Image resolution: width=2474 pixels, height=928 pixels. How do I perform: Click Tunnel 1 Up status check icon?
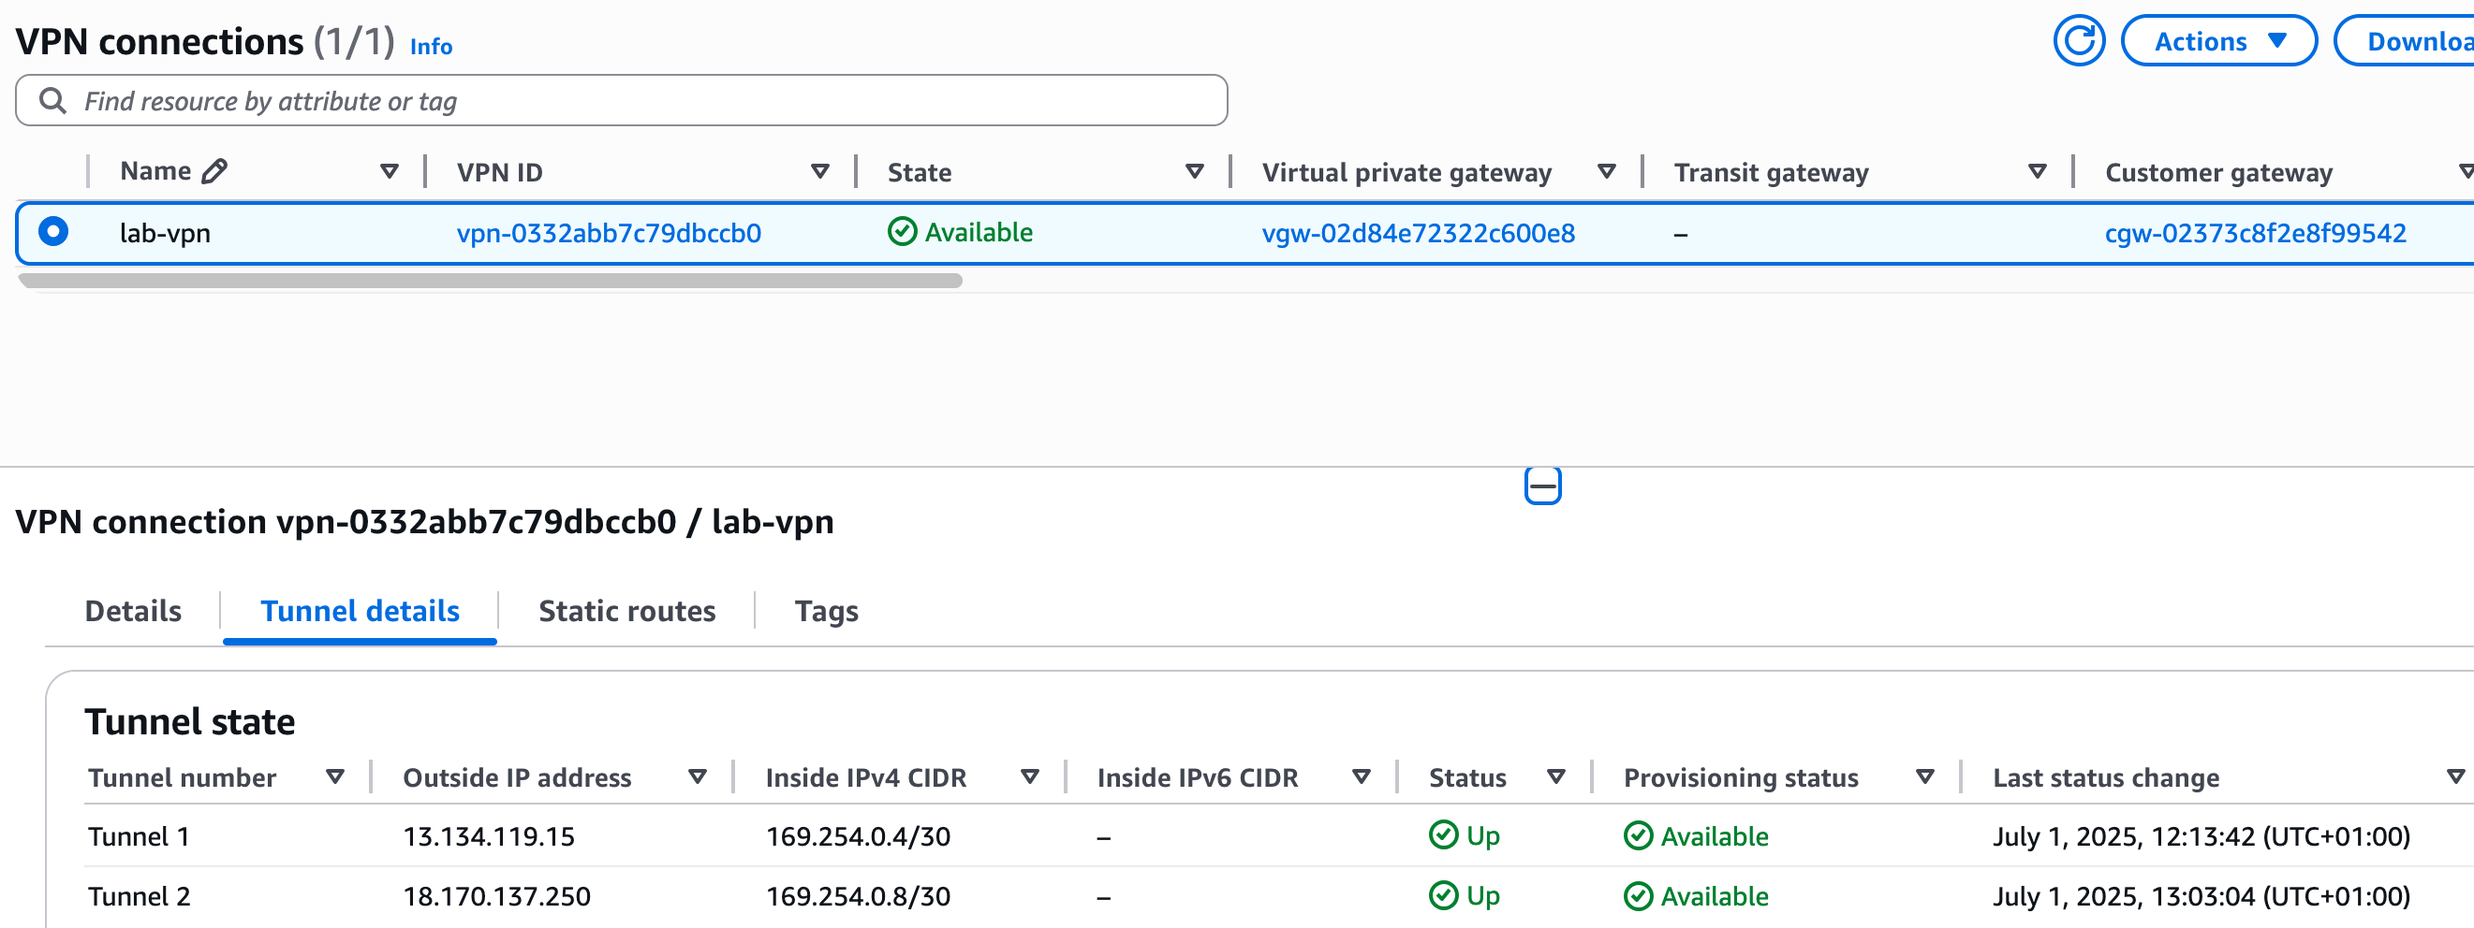[x=1442, y=834]
